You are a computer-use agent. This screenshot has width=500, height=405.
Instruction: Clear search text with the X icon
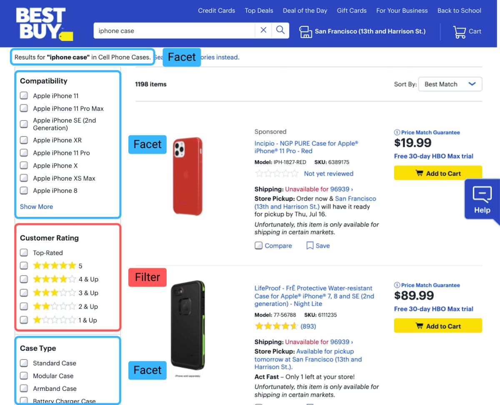point(263,30)
